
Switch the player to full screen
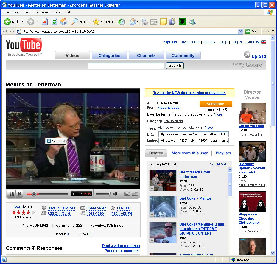(135, 194)
